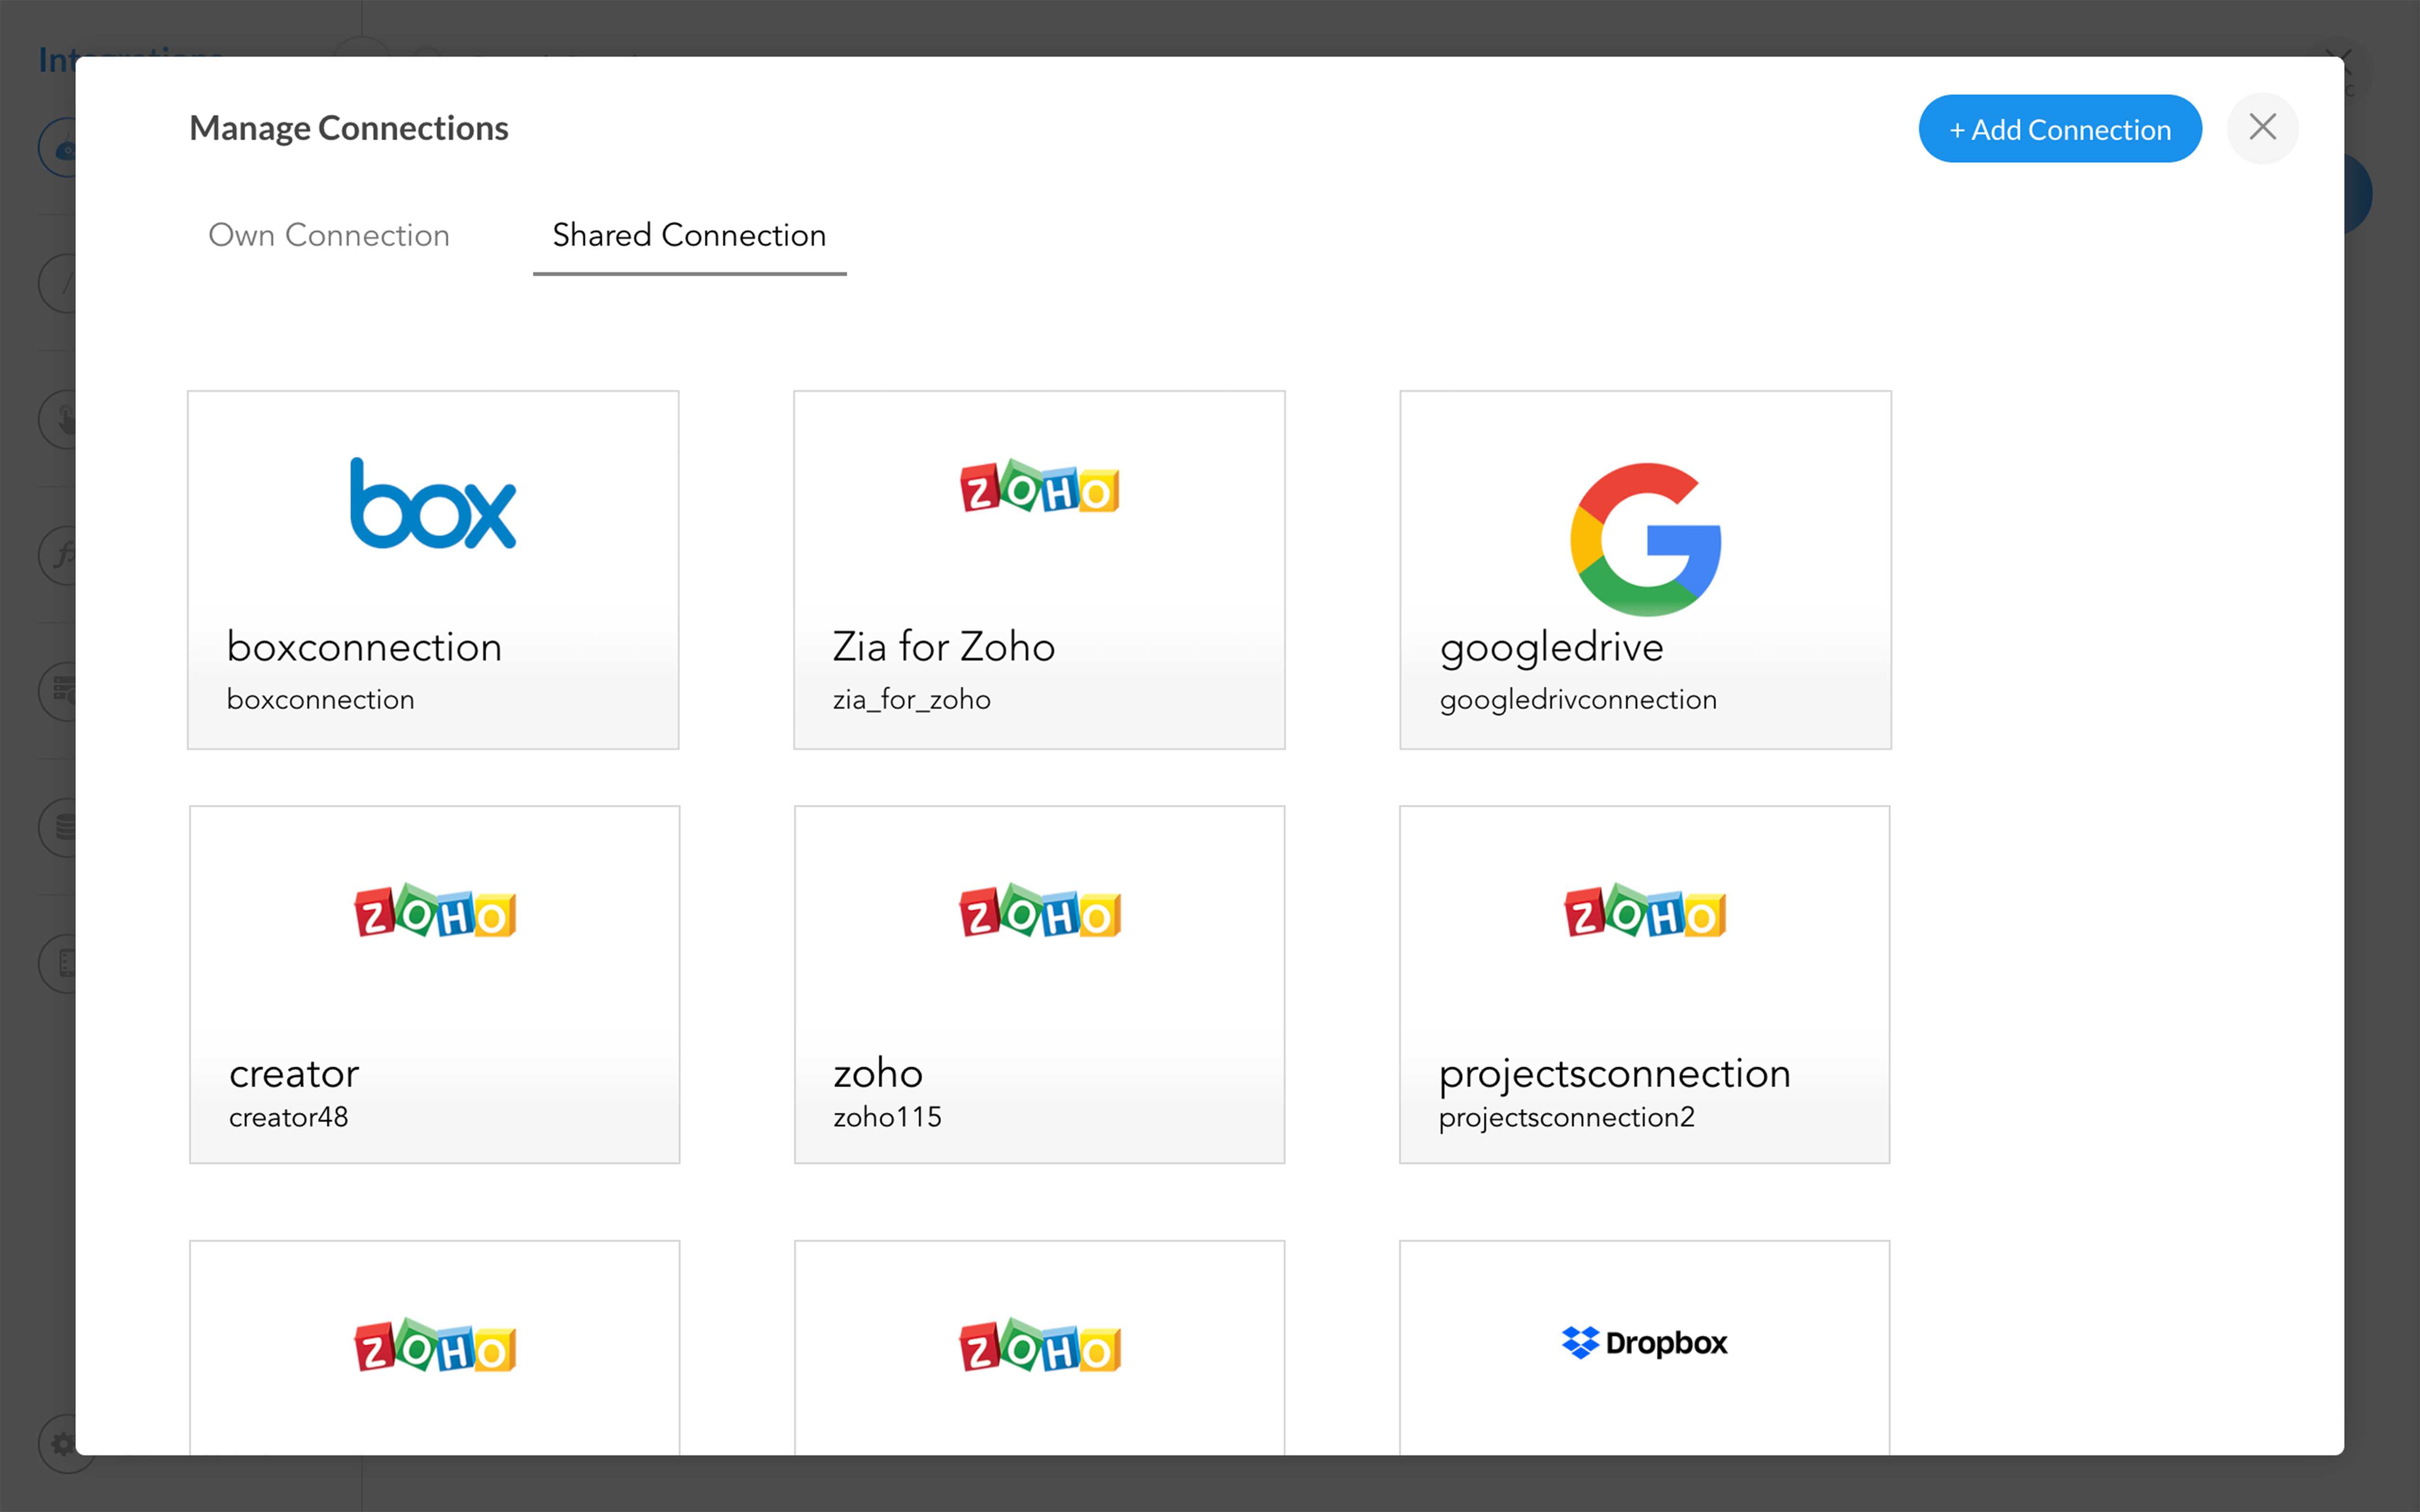Click the creator48 link name
2420x1512 pixels.
pyautogui.click(x=289, y=1117)
